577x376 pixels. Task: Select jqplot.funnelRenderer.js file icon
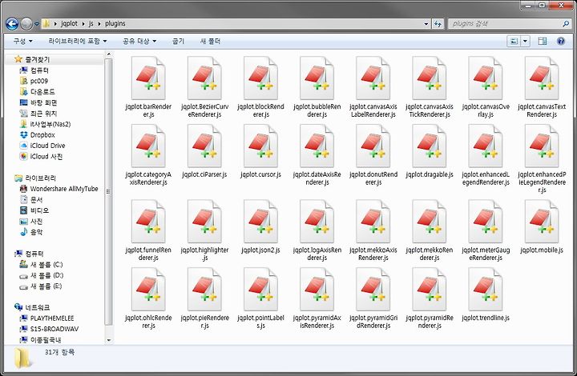pos(148,222)
